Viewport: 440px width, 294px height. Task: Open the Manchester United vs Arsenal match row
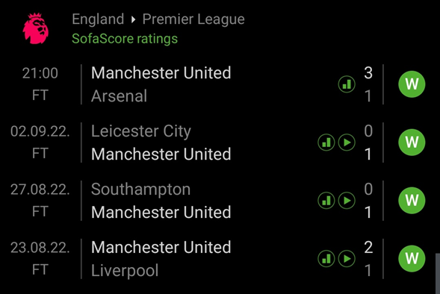tap(220, 84)
